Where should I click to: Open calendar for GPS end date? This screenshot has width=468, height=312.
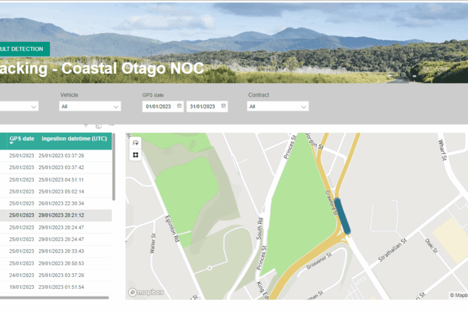point(223,107)
